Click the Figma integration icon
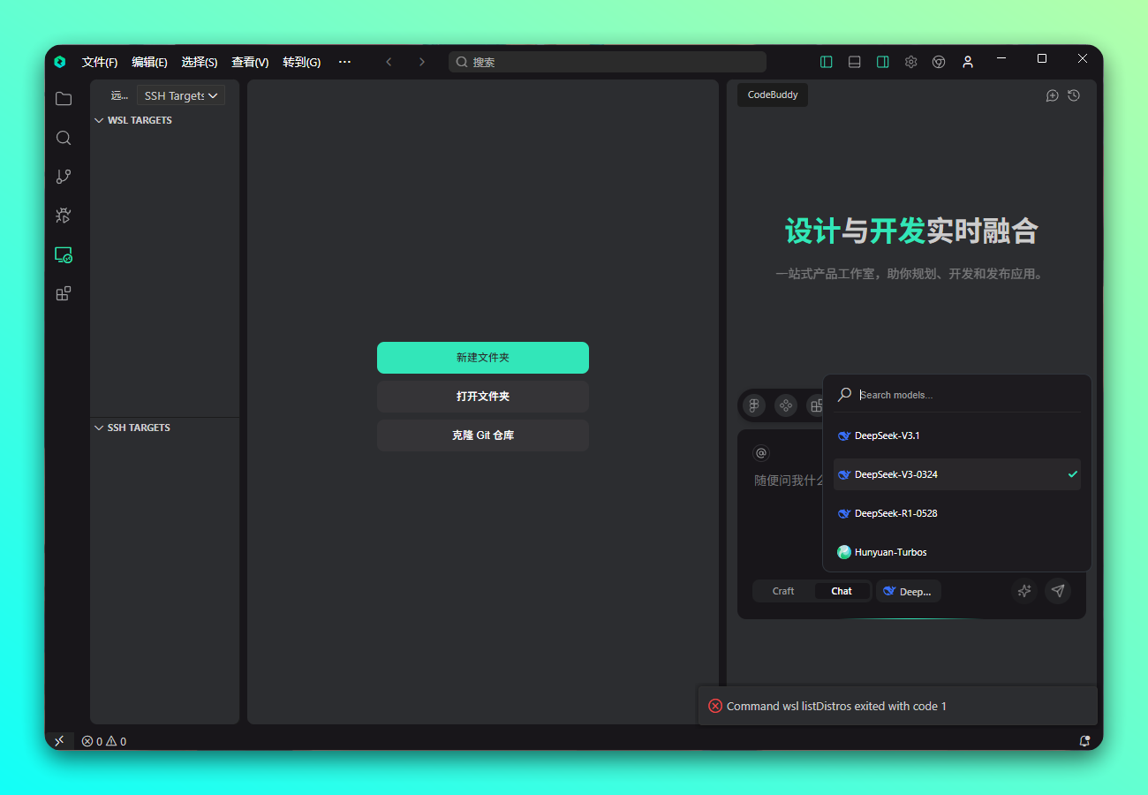 (x=754, y=405)
